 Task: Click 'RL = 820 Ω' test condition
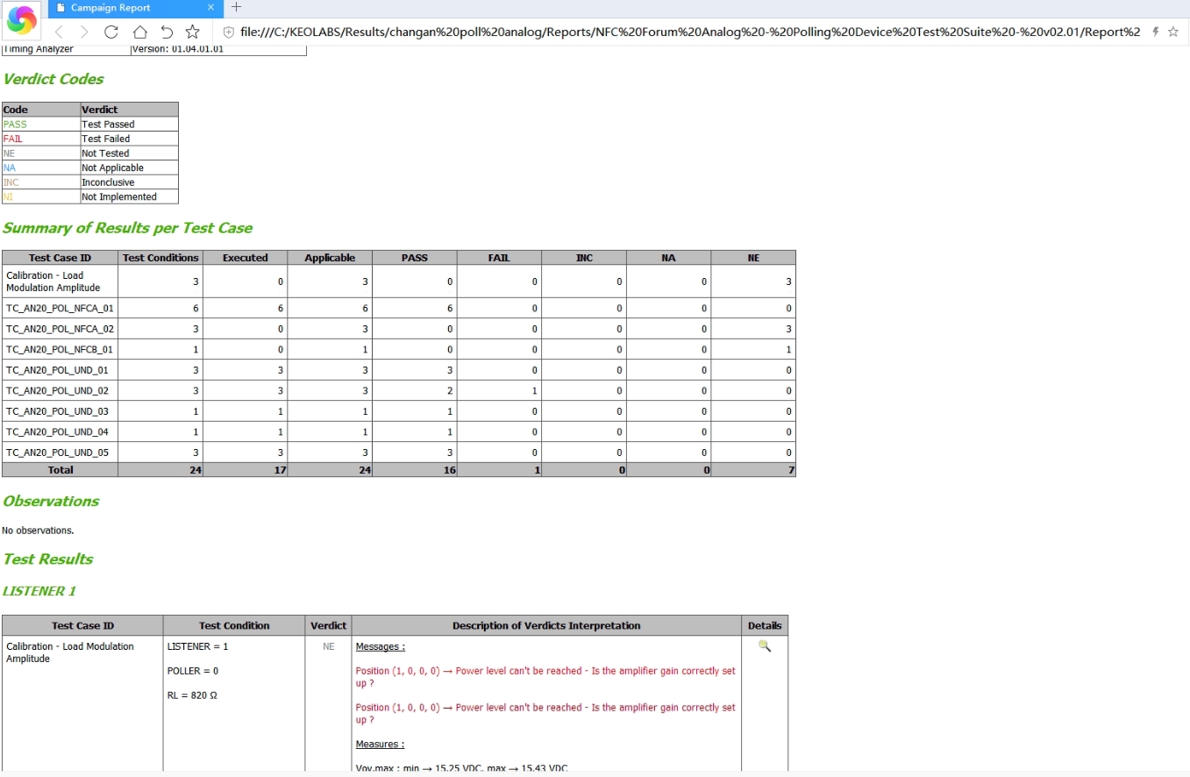tap(192, 695)
